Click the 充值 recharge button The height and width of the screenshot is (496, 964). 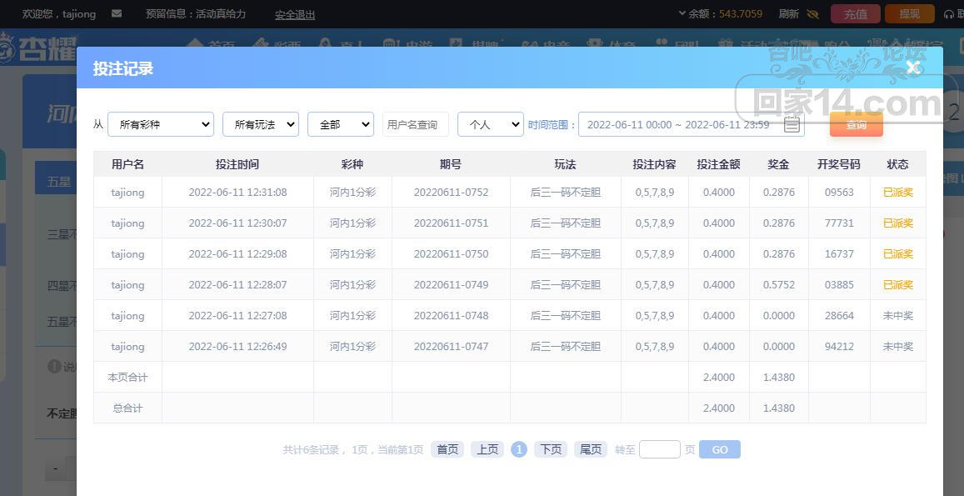(855, 14)
